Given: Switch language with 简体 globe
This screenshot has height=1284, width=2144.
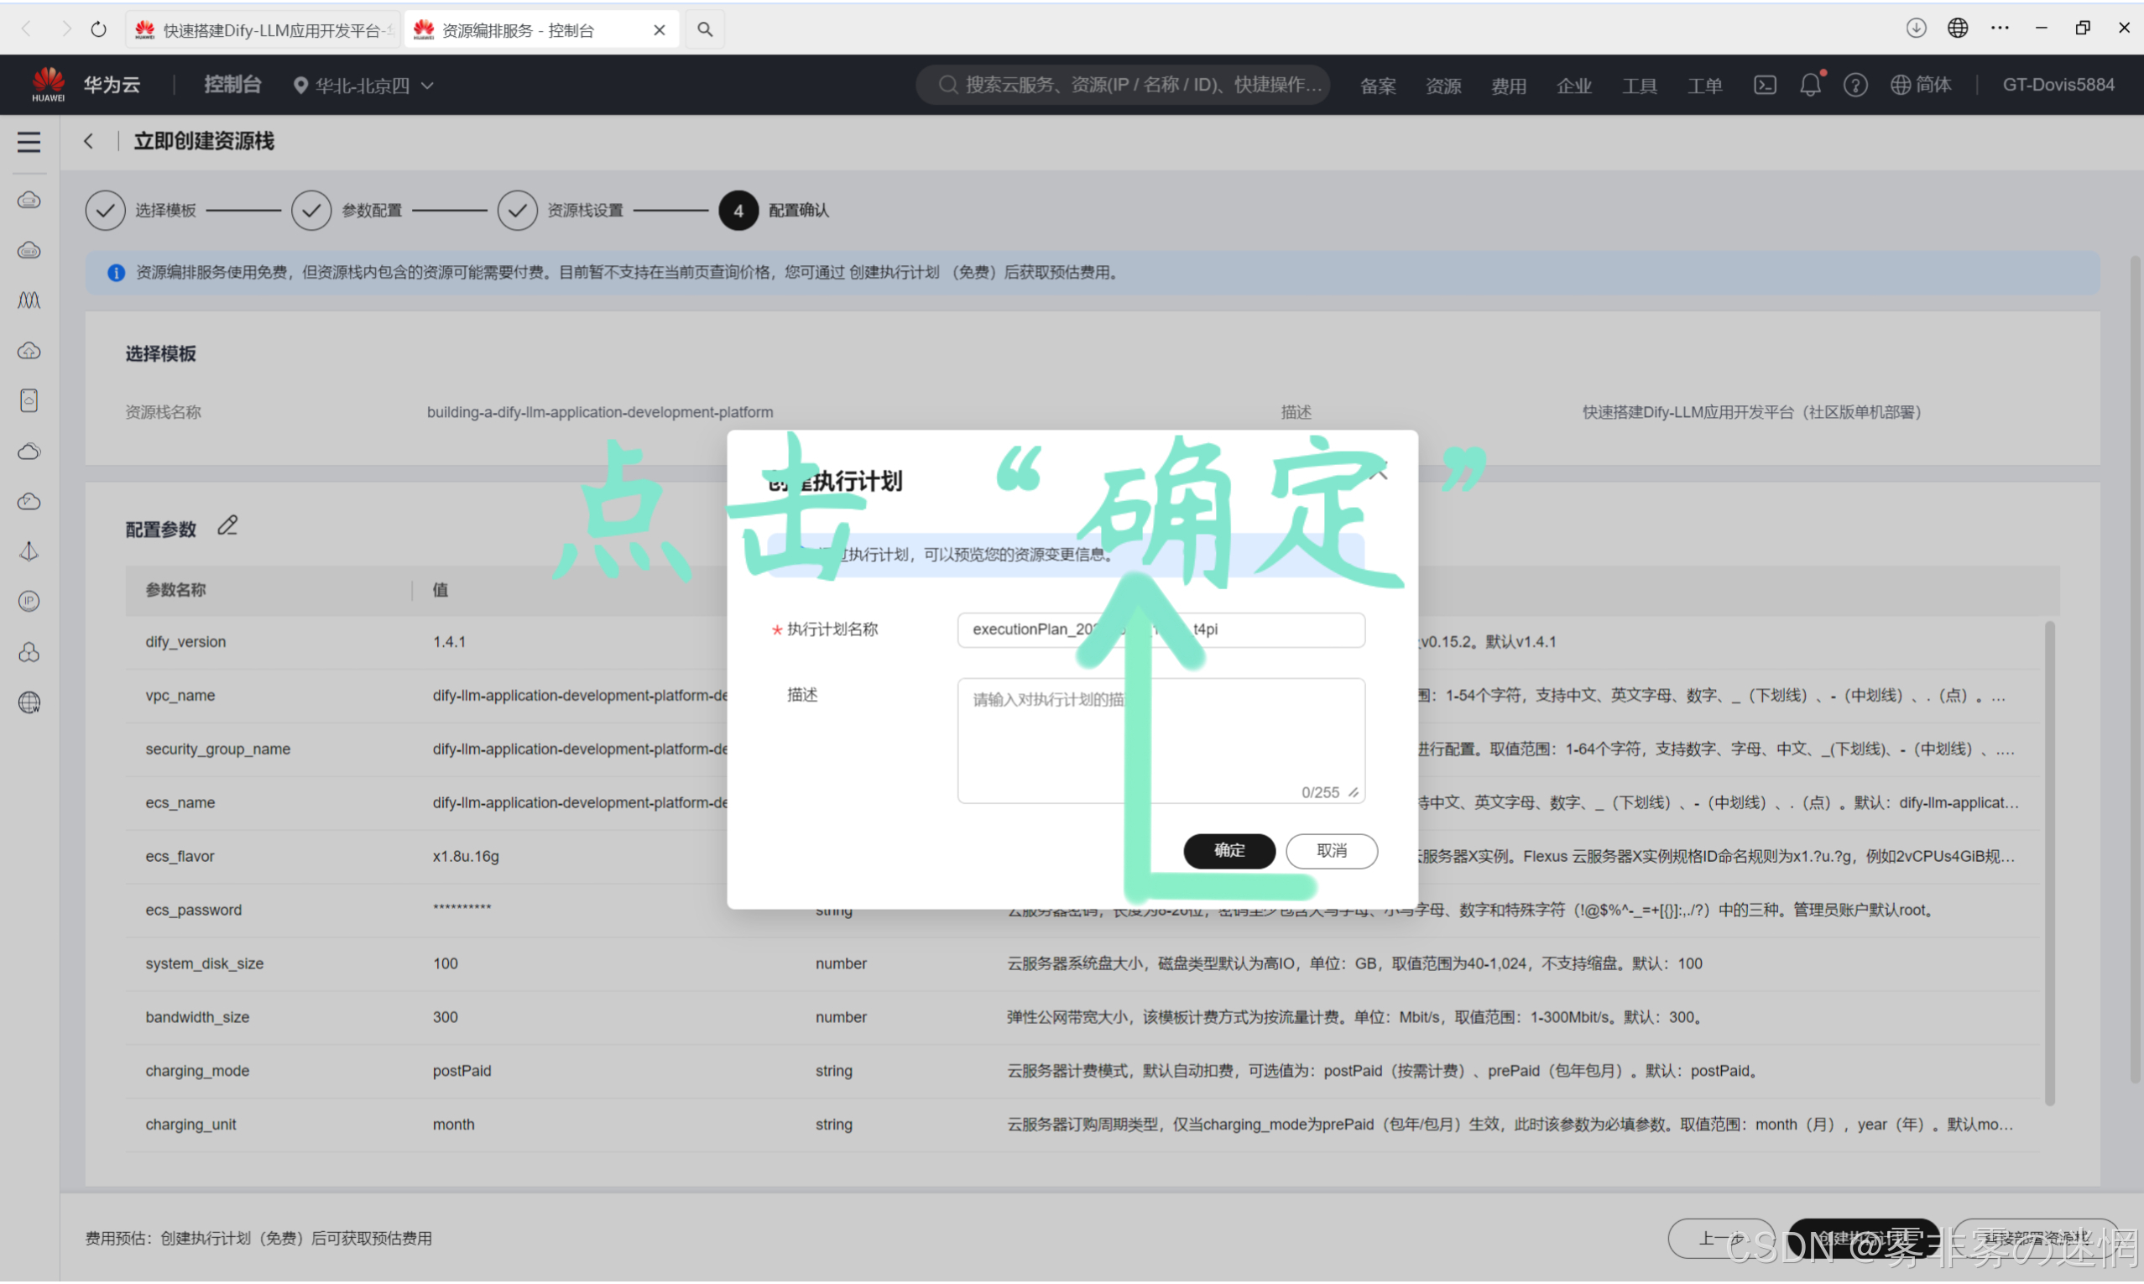Looking at the screenshot, I should point(1920,85).
